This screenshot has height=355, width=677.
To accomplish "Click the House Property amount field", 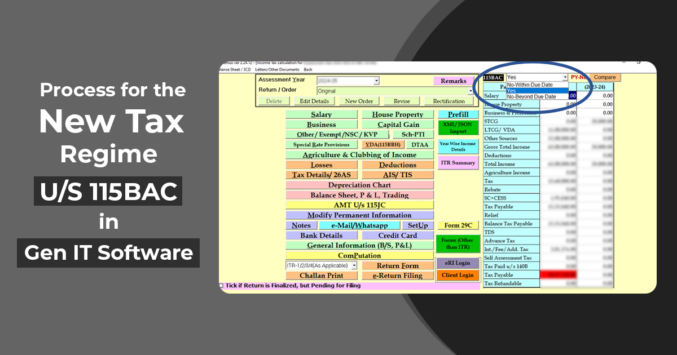I will pos(559,104).
